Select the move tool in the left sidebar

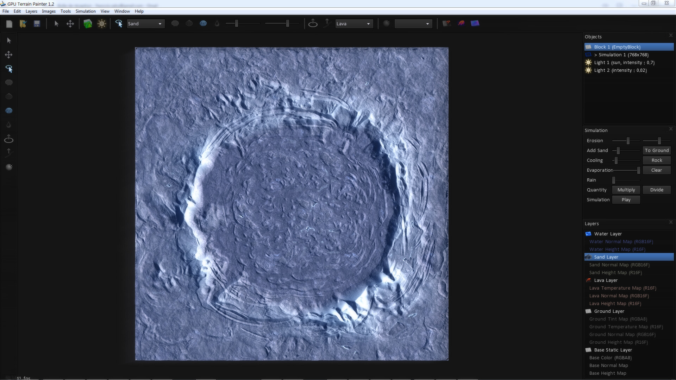8,55
